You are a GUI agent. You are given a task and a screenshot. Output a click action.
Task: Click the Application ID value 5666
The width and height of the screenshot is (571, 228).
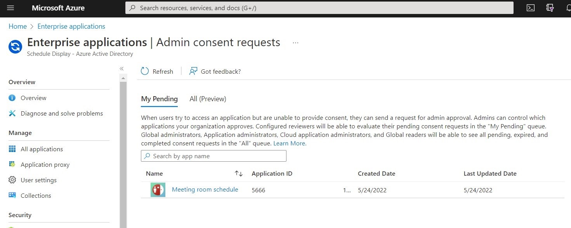pyautogui.click(x=259, y=190)
